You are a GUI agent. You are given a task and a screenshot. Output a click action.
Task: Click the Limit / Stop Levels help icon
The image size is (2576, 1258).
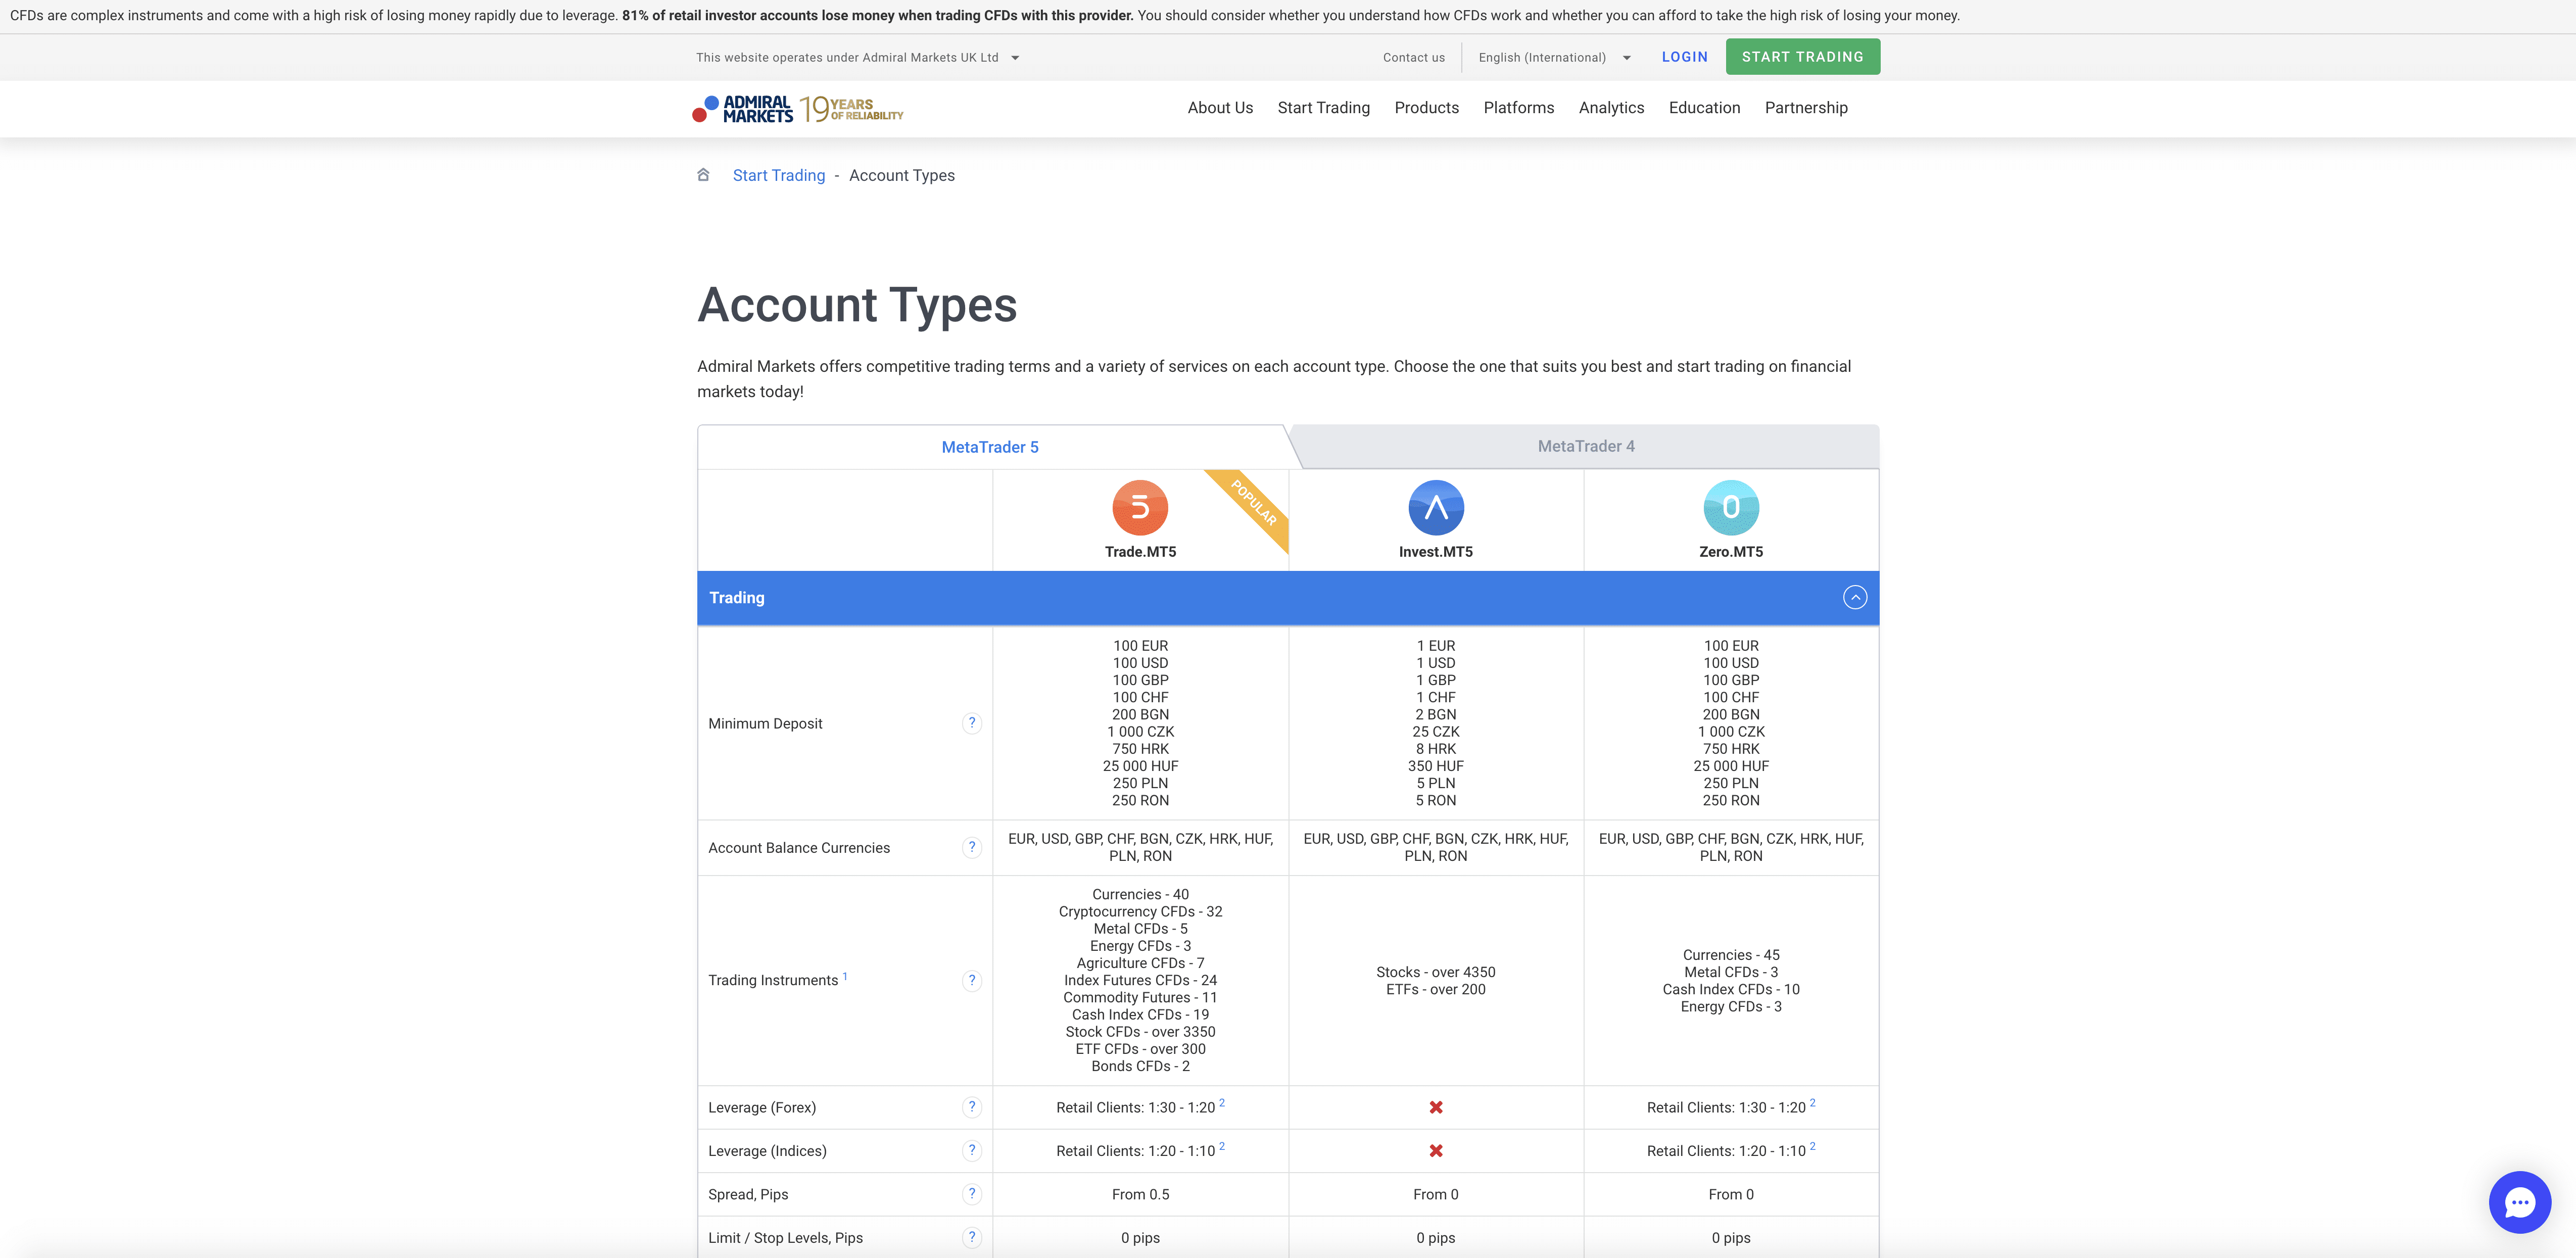pos(971,1238)
